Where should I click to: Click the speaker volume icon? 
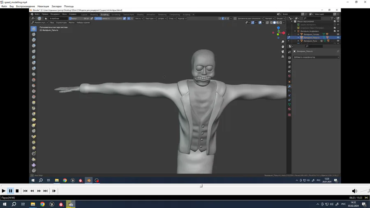tap(354, 191)
